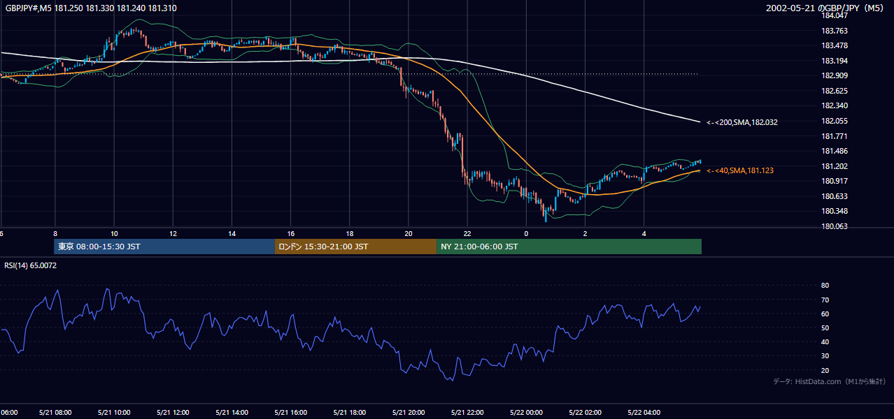The image size is (894, 419).
Task: Select the ロンドン 15:30-21:00 JST session bar
Action: [355, 247]
